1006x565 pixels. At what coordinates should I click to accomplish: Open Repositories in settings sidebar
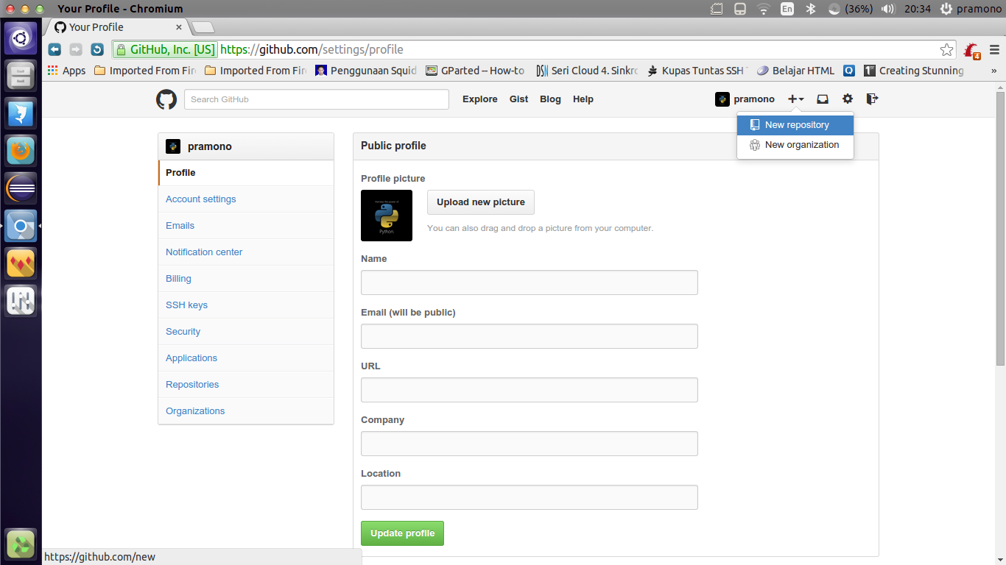click(246, 385)
